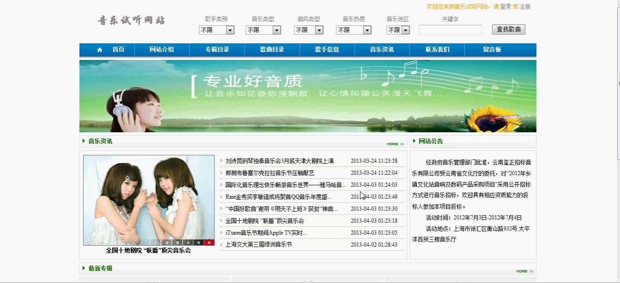
Task: Open news list item 全国十地剧院 "联播"顶尖音乐会
Action: (x=265, y=221)
